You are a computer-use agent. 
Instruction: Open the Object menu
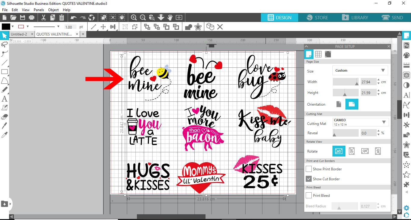(53, 10)
